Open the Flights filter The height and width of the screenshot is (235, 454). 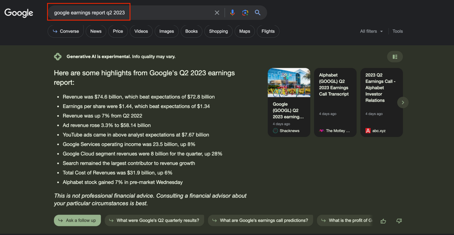point(268,31)
